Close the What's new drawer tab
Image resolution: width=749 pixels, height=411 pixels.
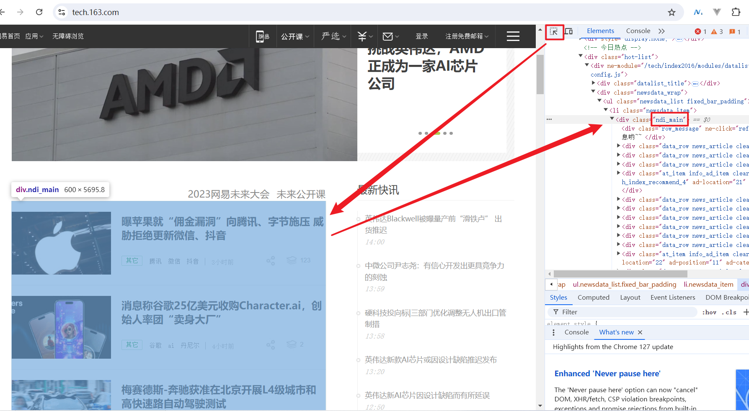pyautogui.click(x=640, y=332)
